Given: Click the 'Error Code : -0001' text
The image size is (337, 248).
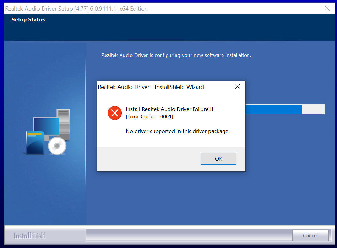Looking at the screenshot, I should click(x=149, y=117).
